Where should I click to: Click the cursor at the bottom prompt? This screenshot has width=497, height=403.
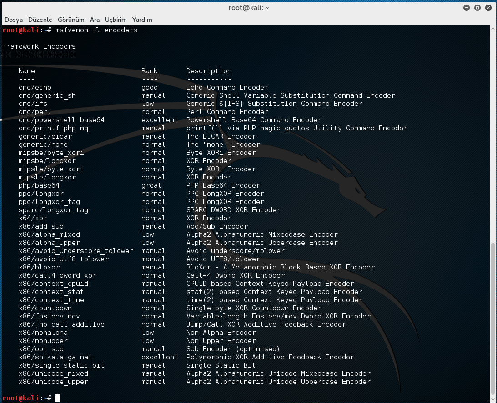[x=57, y=398]
